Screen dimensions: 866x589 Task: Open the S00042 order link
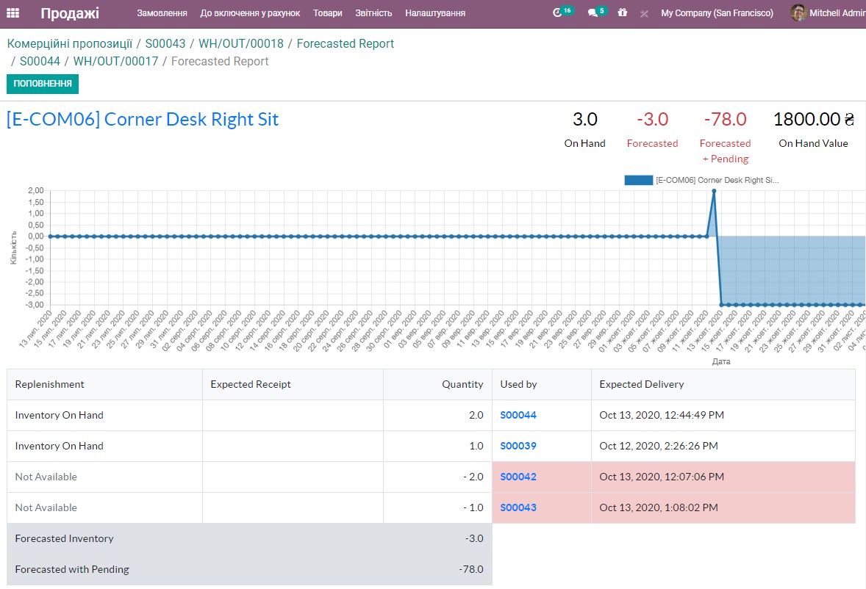(x=518, y=477)
